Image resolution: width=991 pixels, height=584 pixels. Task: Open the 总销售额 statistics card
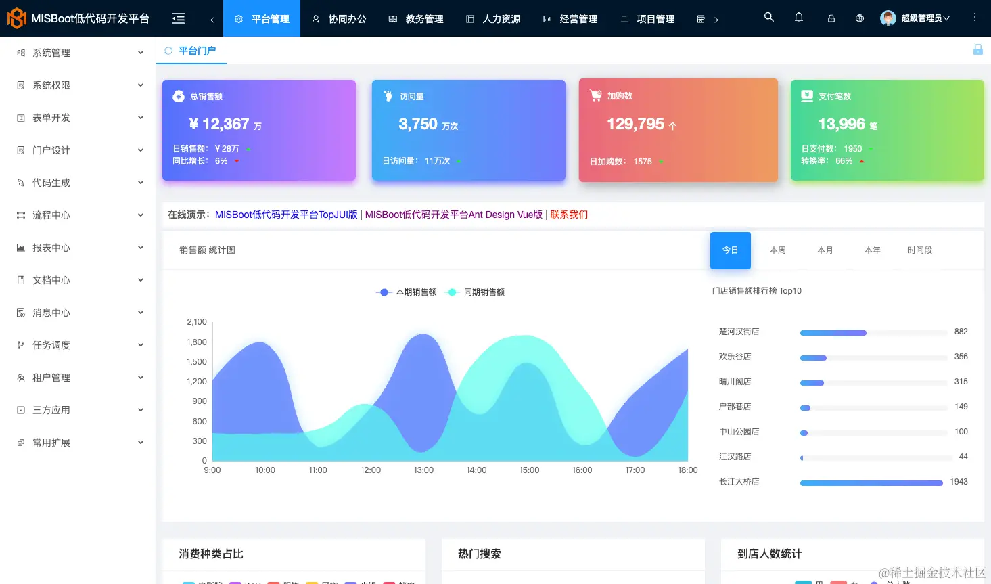pyautogui.click(x=259, y=131)
